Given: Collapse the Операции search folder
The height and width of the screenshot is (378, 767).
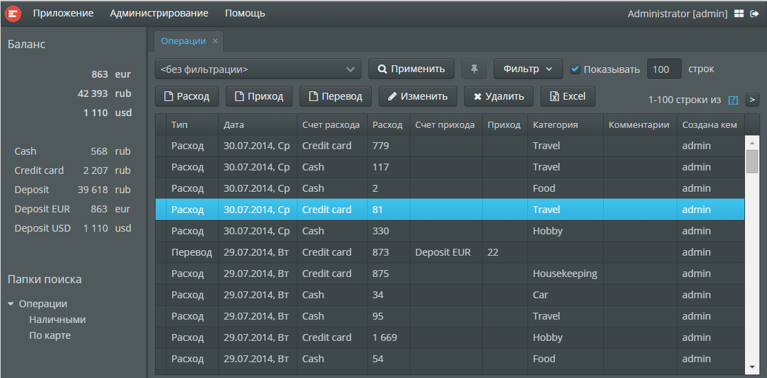Looking at the screenshot, I should [11, 304].
